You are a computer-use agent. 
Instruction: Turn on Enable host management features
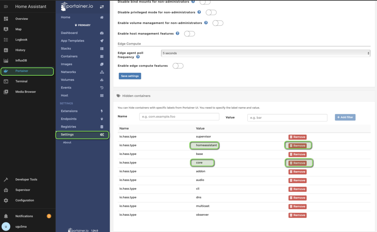[190, 33]
